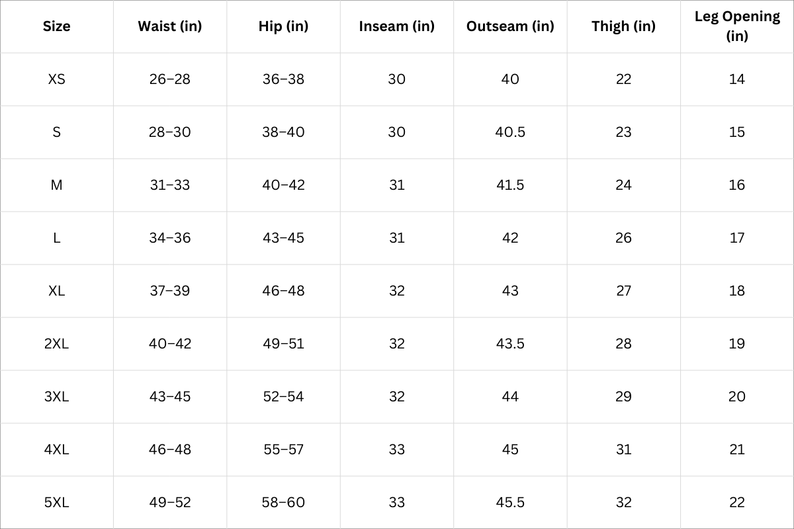Click the Thigh (in) column header
Viewport: 794px width, 529px height.
623,26
